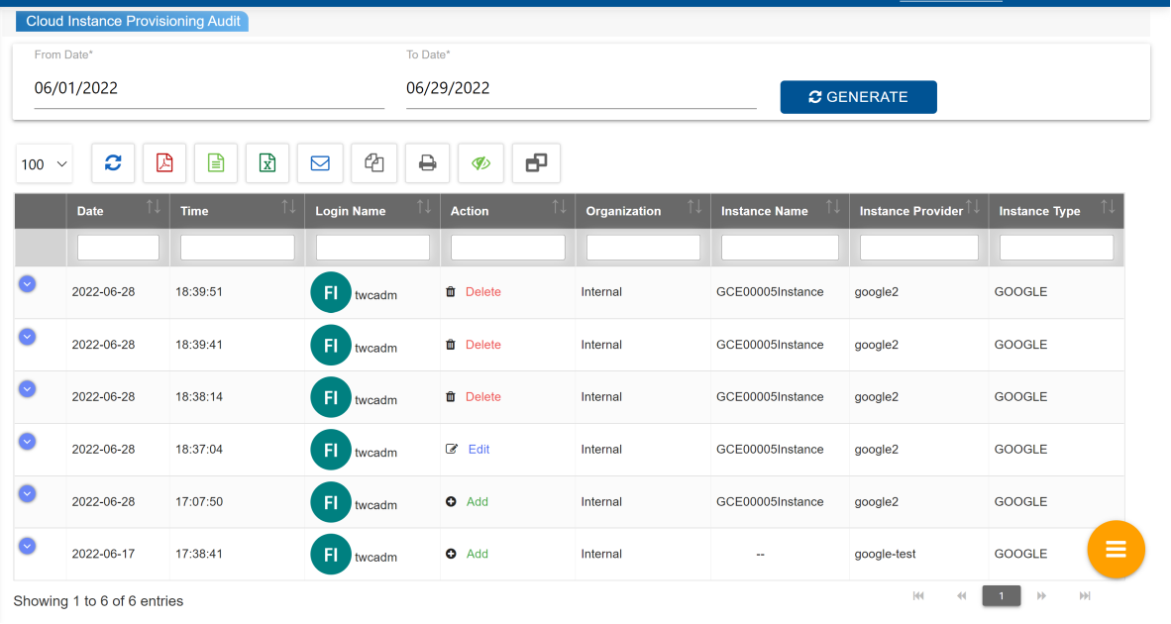Toggle column visibility with the eye icon
The image size is (1171, 624).
pos(481,163)
